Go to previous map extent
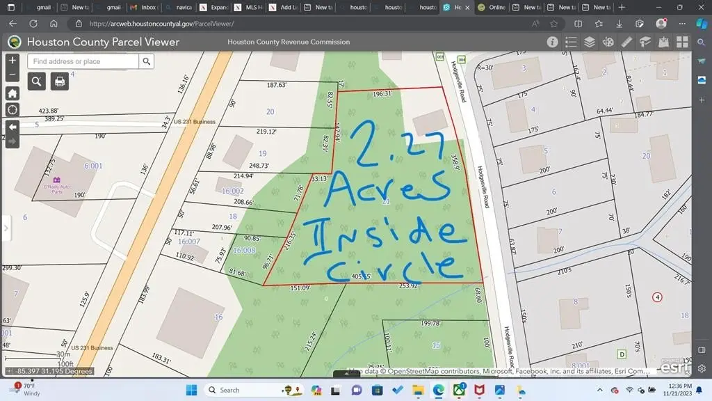This screenshot has width=712, height=401. (12, 127)
